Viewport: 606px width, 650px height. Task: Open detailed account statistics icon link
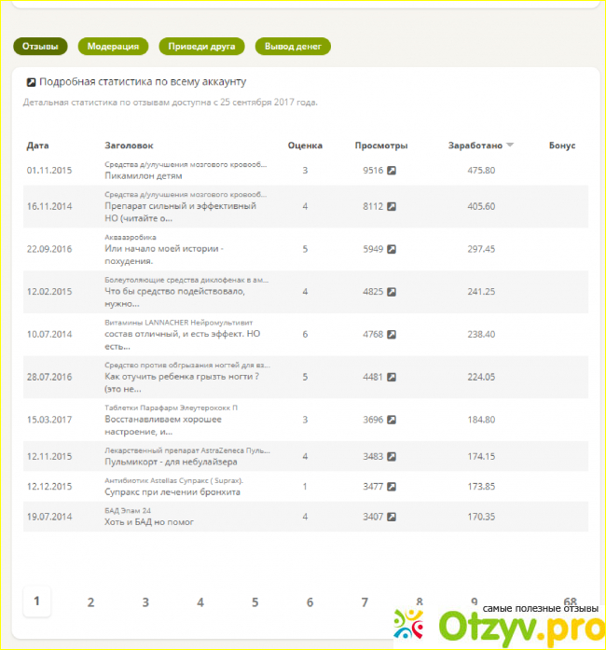tap(31, 82)
